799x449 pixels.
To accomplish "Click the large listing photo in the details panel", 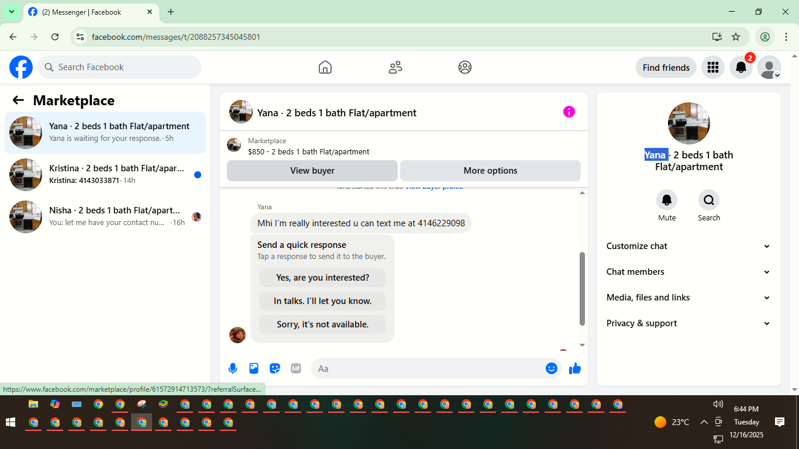I will tap(689, 123).
